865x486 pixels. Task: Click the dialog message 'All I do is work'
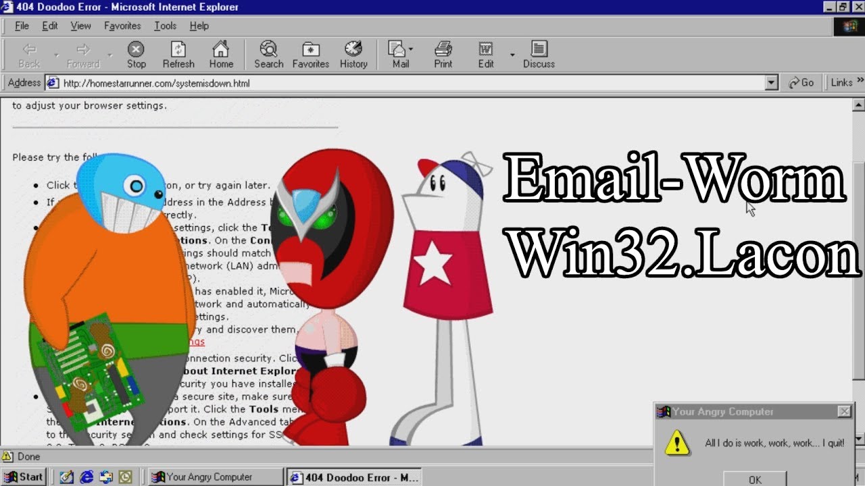[774, 443]
